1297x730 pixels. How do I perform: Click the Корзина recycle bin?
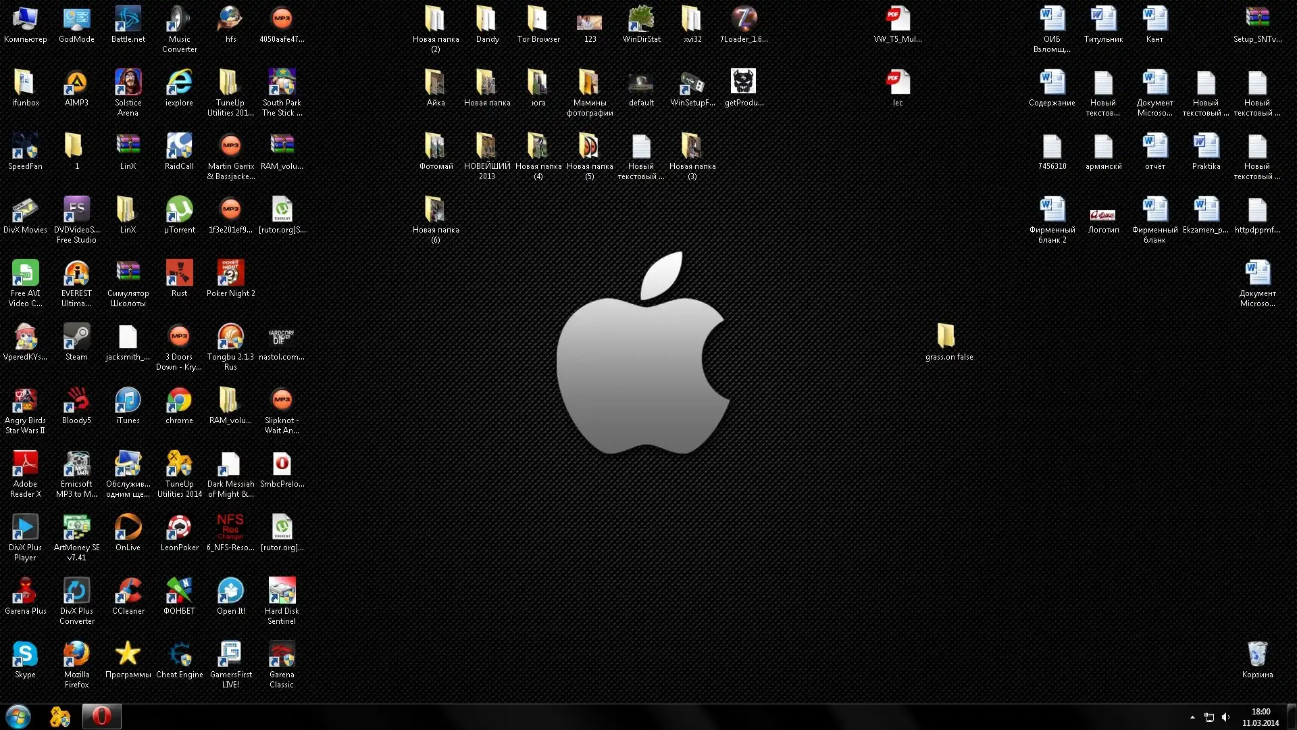click(x=1257, y=655)
